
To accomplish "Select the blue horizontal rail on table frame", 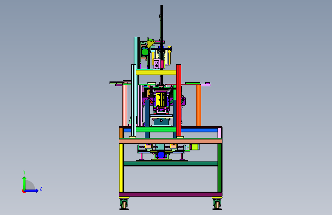I will pyautogui.click(x=200, y=130).
